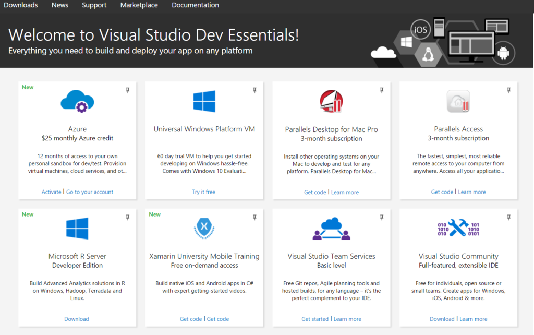
Task: Get code for Parallels Access
Action: (442, 192)
